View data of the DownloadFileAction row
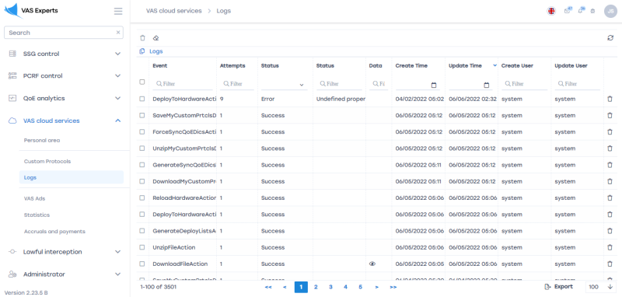This screenshot has width=622, height=297. (x=372, y=264)
